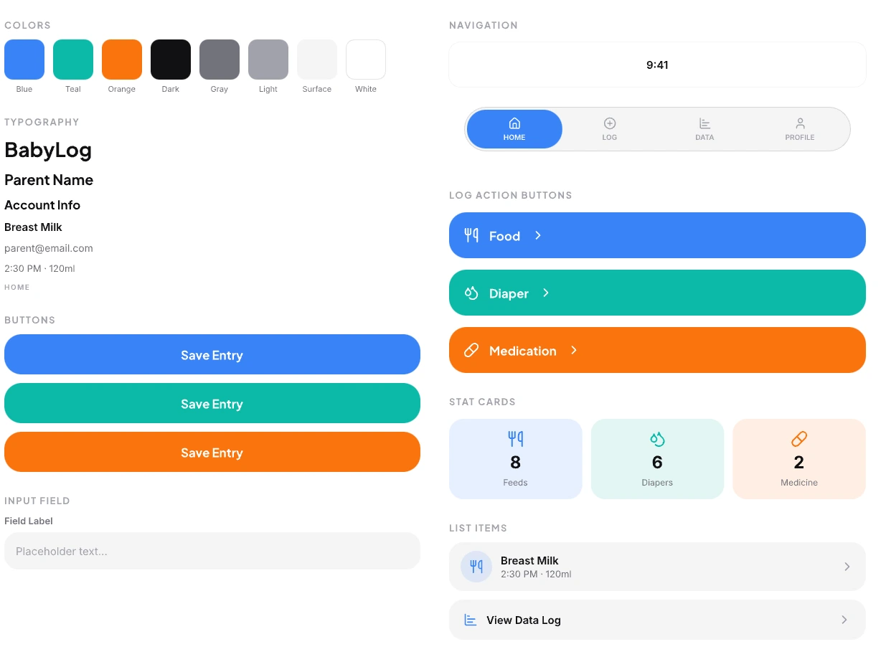This screenshot has width=886, height=662.
Task: Click the chevron next to Medication label
Action: (574, 350)
